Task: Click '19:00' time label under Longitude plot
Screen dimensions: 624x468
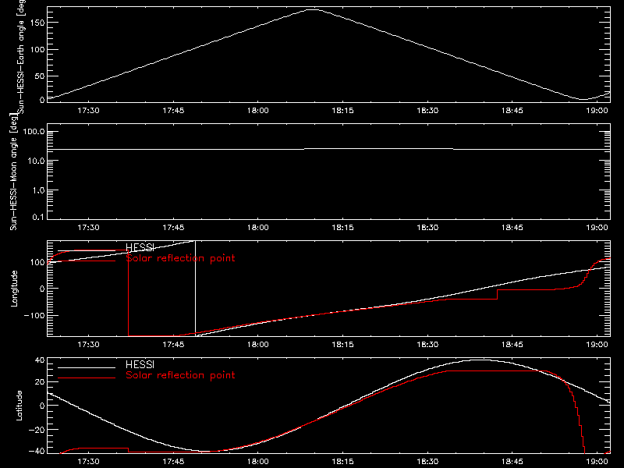Action: pos(597,344)
